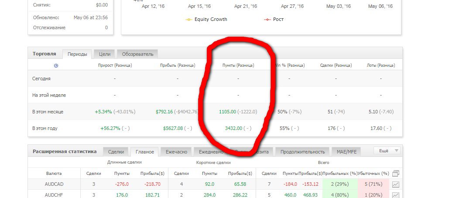Screen dimensions: 459x198
Task: Click the Лоты (Разница) column header
Action: tap(381, 65)
